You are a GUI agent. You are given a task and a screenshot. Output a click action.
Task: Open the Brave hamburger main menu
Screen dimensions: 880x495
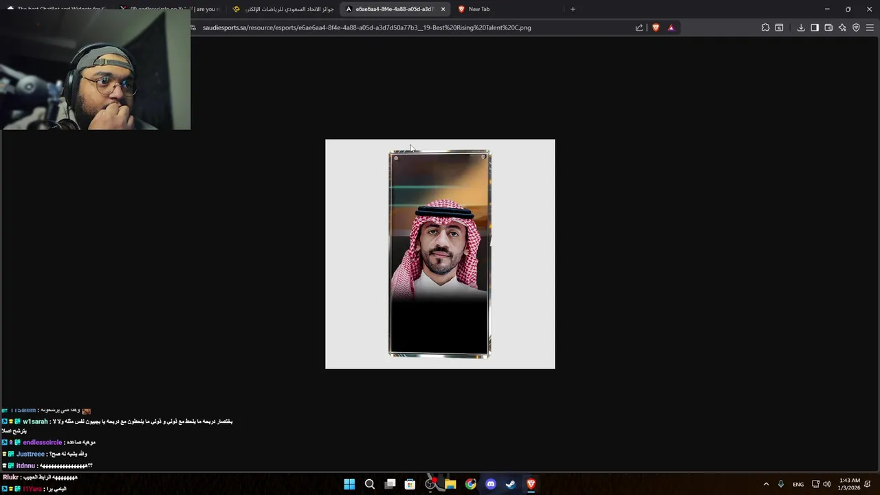pyautogui.click(x=870, y=27)
